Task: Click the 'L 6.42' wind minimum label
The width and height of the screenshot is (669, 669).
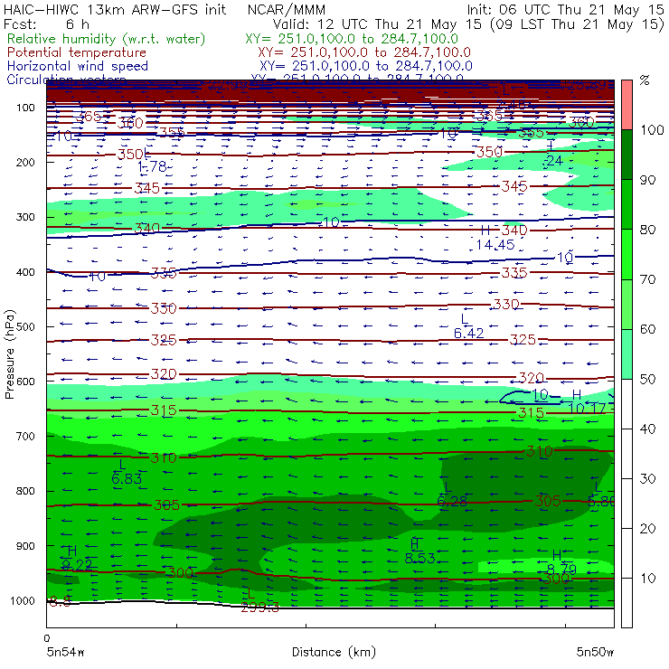Action: pos(468,326)
